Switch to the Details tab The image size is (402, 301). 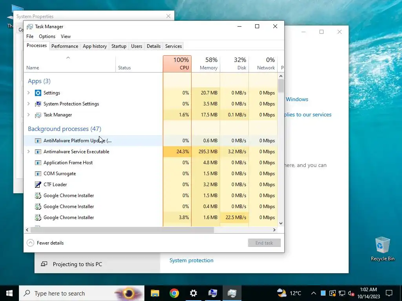pos(153,46)
